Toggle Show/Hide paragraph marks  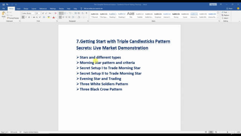tap(87, 13)
